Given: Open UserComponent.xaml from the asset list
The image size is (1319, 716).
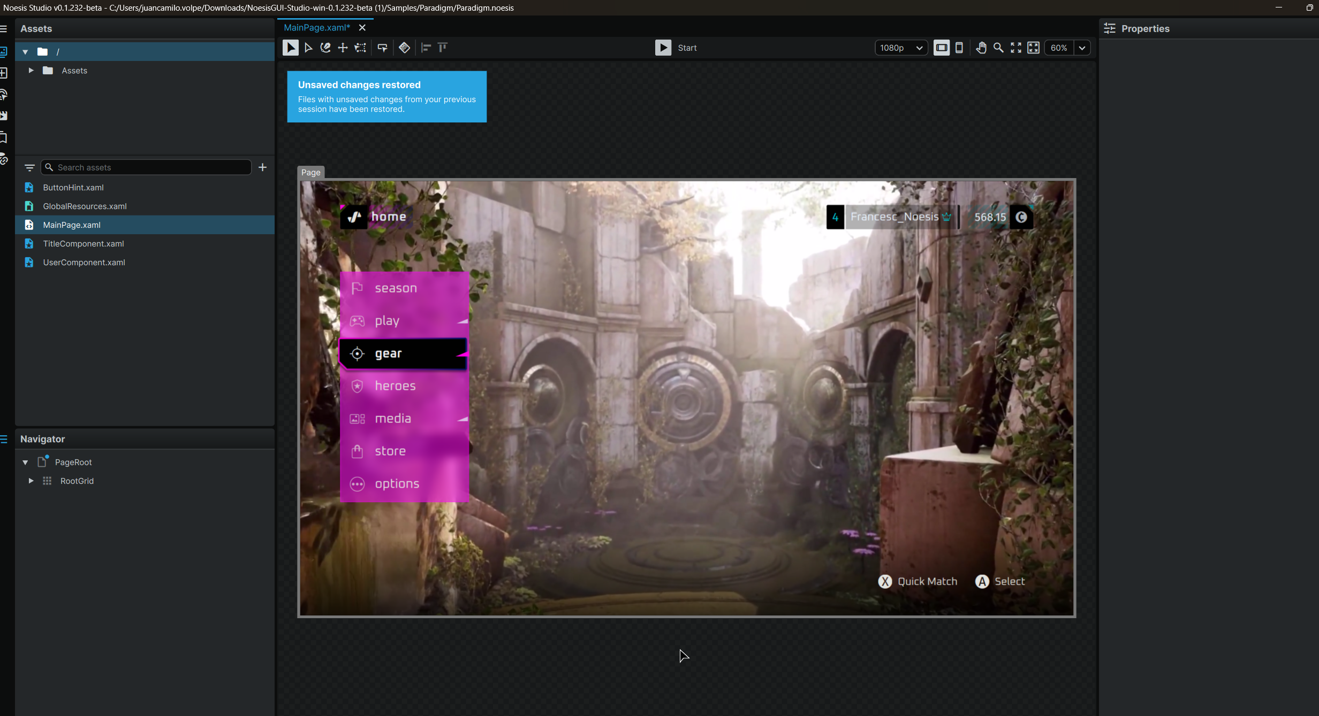Looking at the screenshot, I should tap(145, 263).
